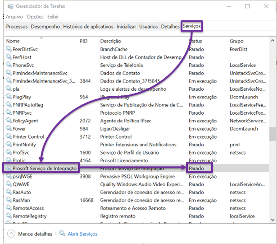Click the PeerDist group cell
Viewport: 277px width, 244px height.
tap(238, 49)
